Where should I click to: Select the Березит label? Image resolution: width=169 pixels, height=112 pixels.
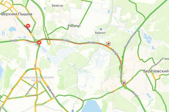(100, 33)
